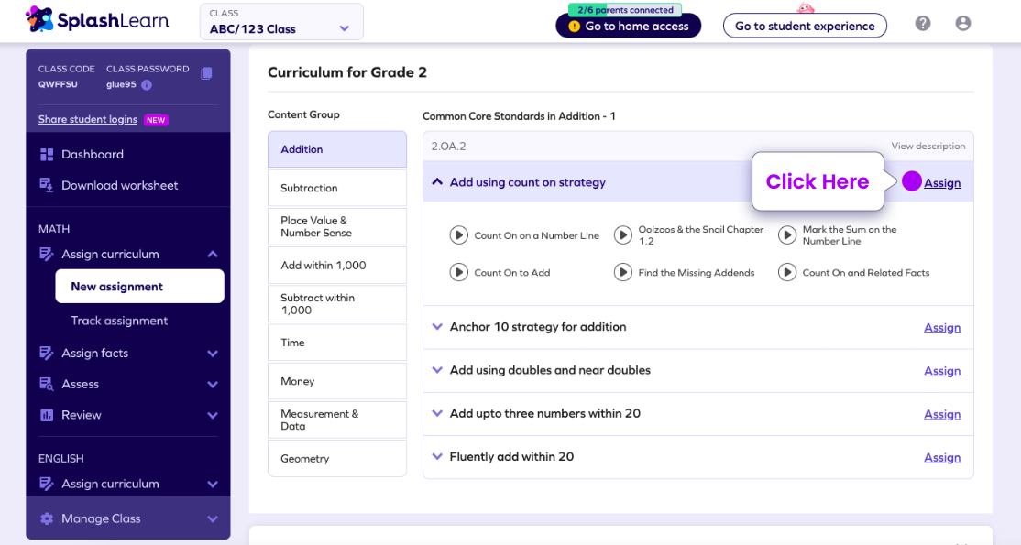Click the info icon beside class password
This screenshot has width=1021, height=545.
pyautogui.click(x=147, y=84)
